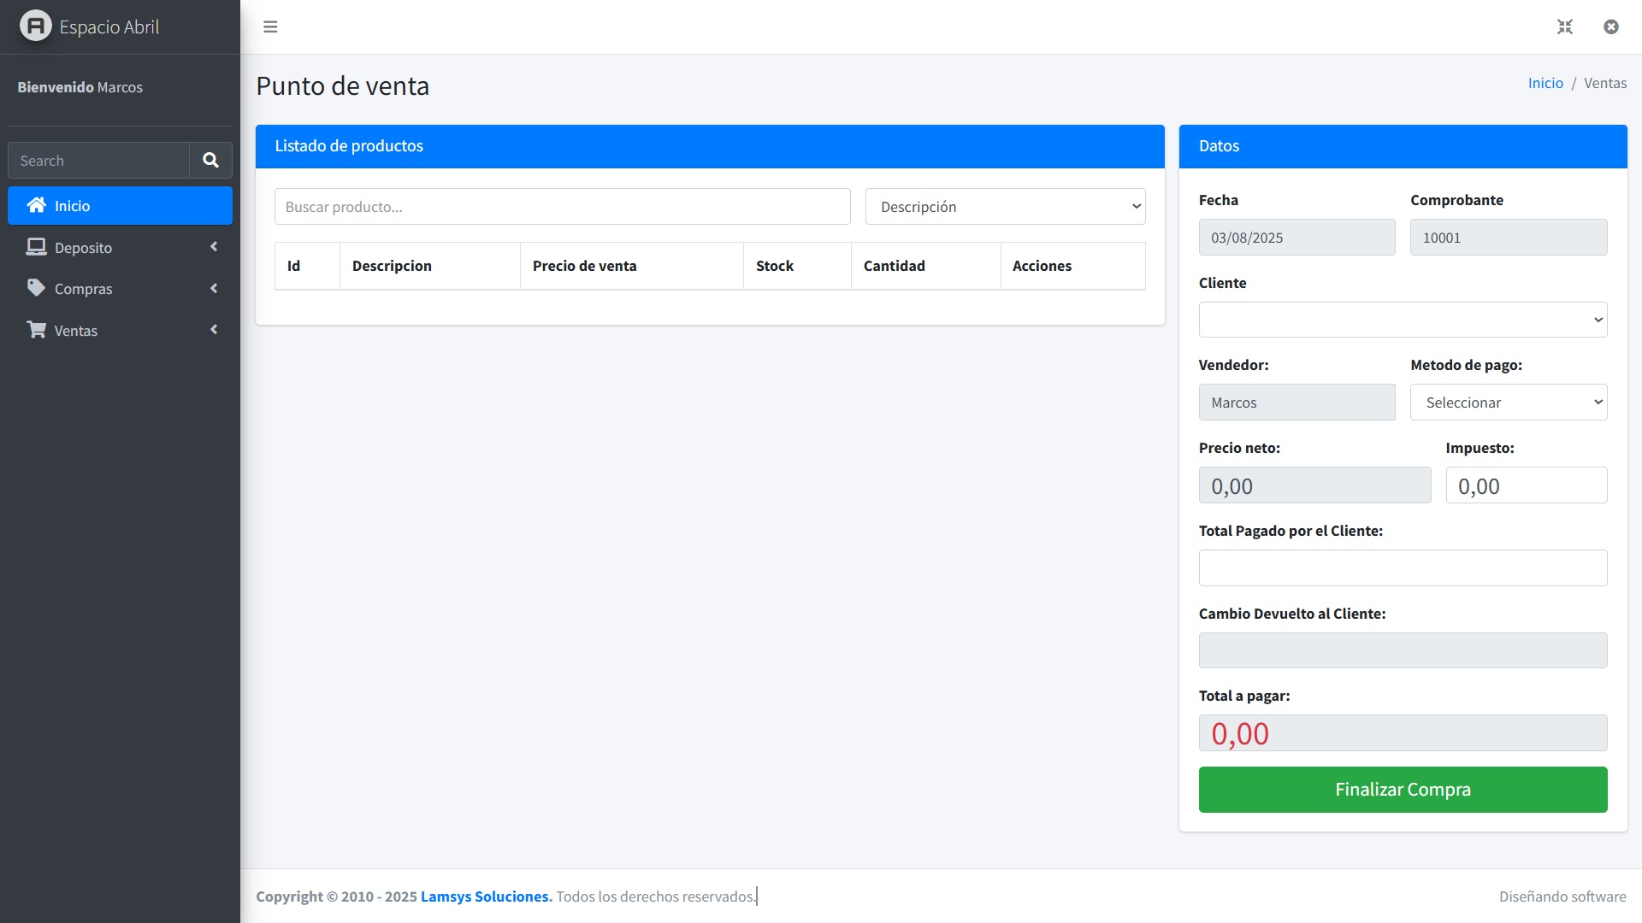1642x923 pixels.
Task: Click the Acciones column header
Action: (x=1073, y=266)
